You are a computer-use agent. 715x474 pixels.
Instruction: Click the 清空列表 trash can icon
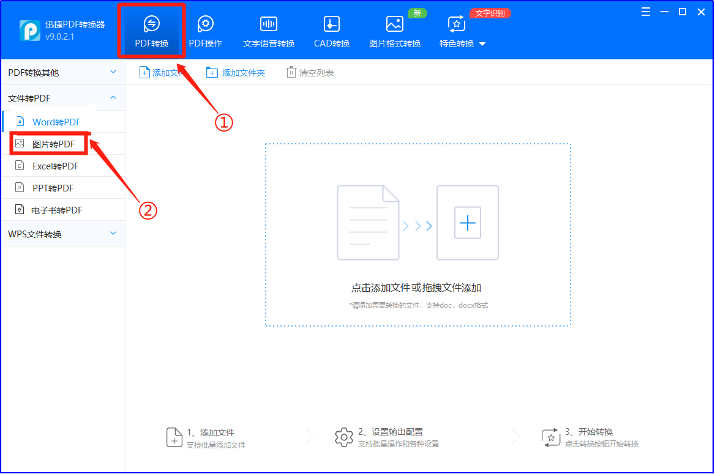tap(291, 72)
